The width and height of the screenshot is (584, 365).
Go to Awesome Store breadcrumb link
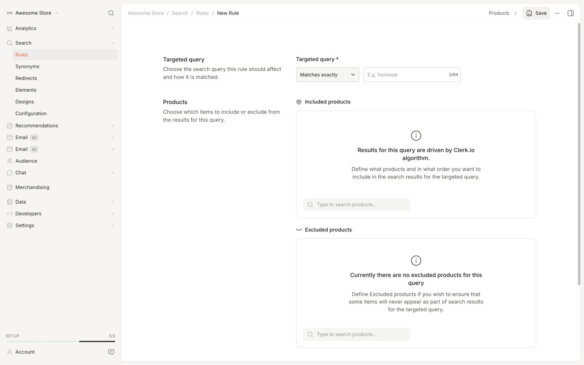(x=146, y=13)
